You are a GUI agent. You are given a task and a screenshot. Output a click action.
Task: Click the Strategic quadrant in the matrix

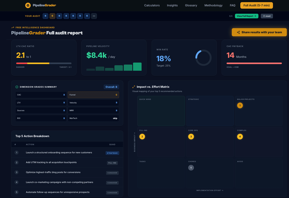click(x=210, y=111)
